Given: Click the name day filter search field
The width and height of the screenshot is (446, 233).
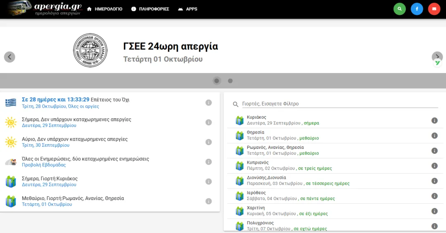Looking at the screenshot, I should tap(339, 104).
